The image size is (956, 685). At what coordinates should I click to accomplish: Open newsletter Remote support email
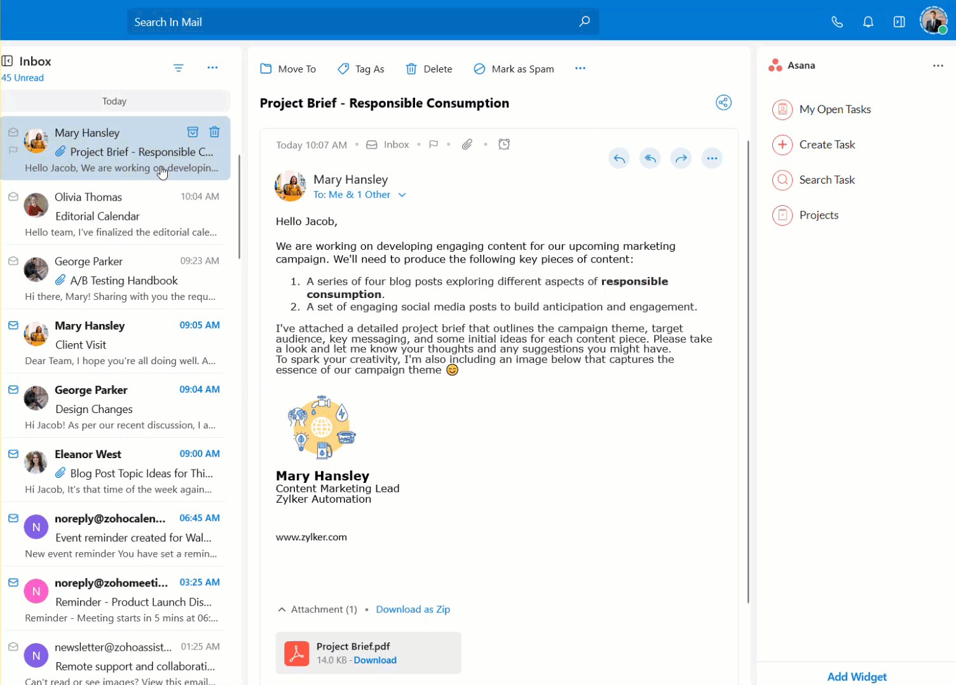point(114,658)
